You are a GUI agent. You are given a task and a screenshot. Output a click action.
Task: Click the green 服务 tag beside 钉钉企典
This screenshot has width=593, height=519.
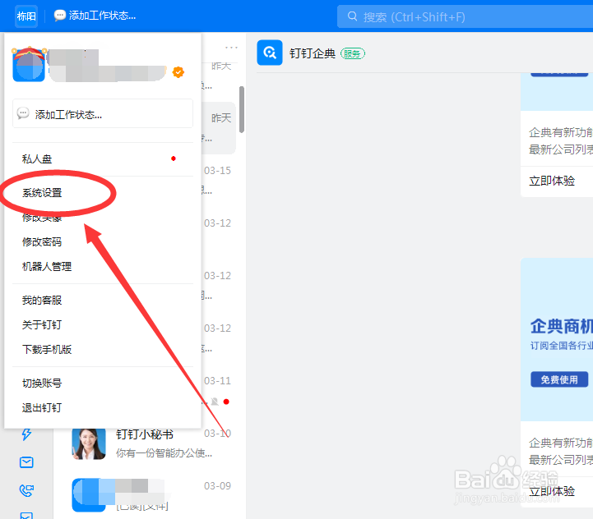[353, 53]
